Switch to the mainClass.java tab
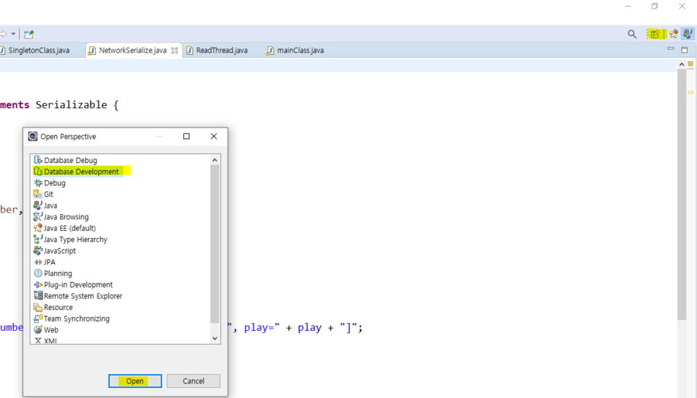This screenshot has width=697, height=398. [x=295, y=50]
